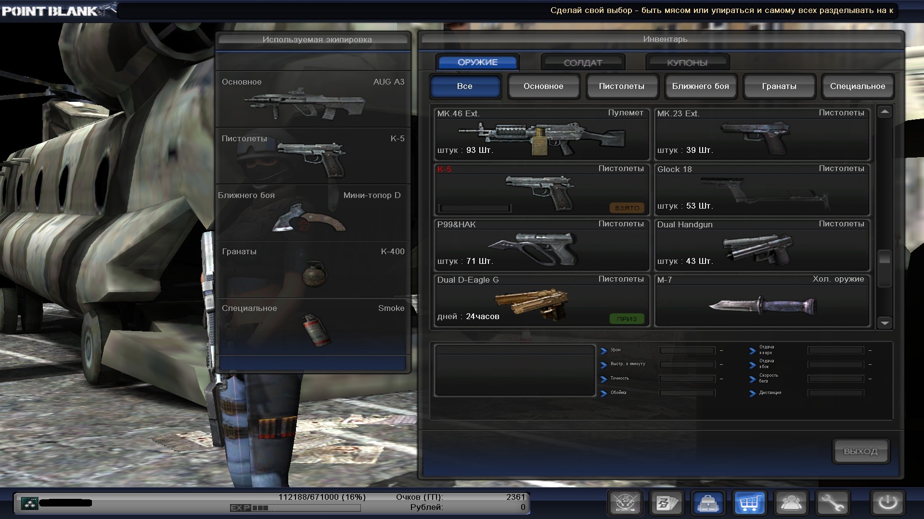Filter by Основное weapons

543,86
